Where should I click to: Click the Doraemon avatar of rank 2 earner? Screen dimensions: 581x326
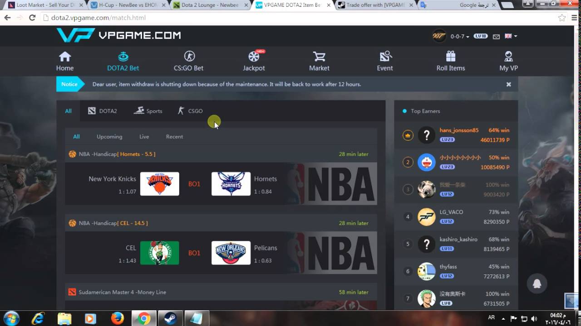click(426, 162)
